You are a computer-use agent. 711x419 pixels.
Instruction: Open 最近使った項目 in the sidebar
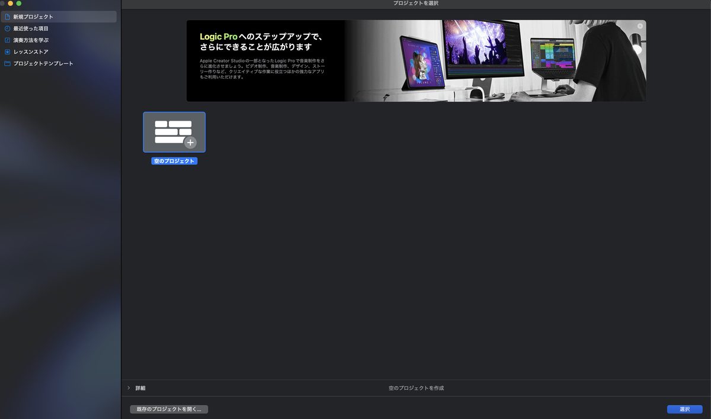tap(59, 28)
